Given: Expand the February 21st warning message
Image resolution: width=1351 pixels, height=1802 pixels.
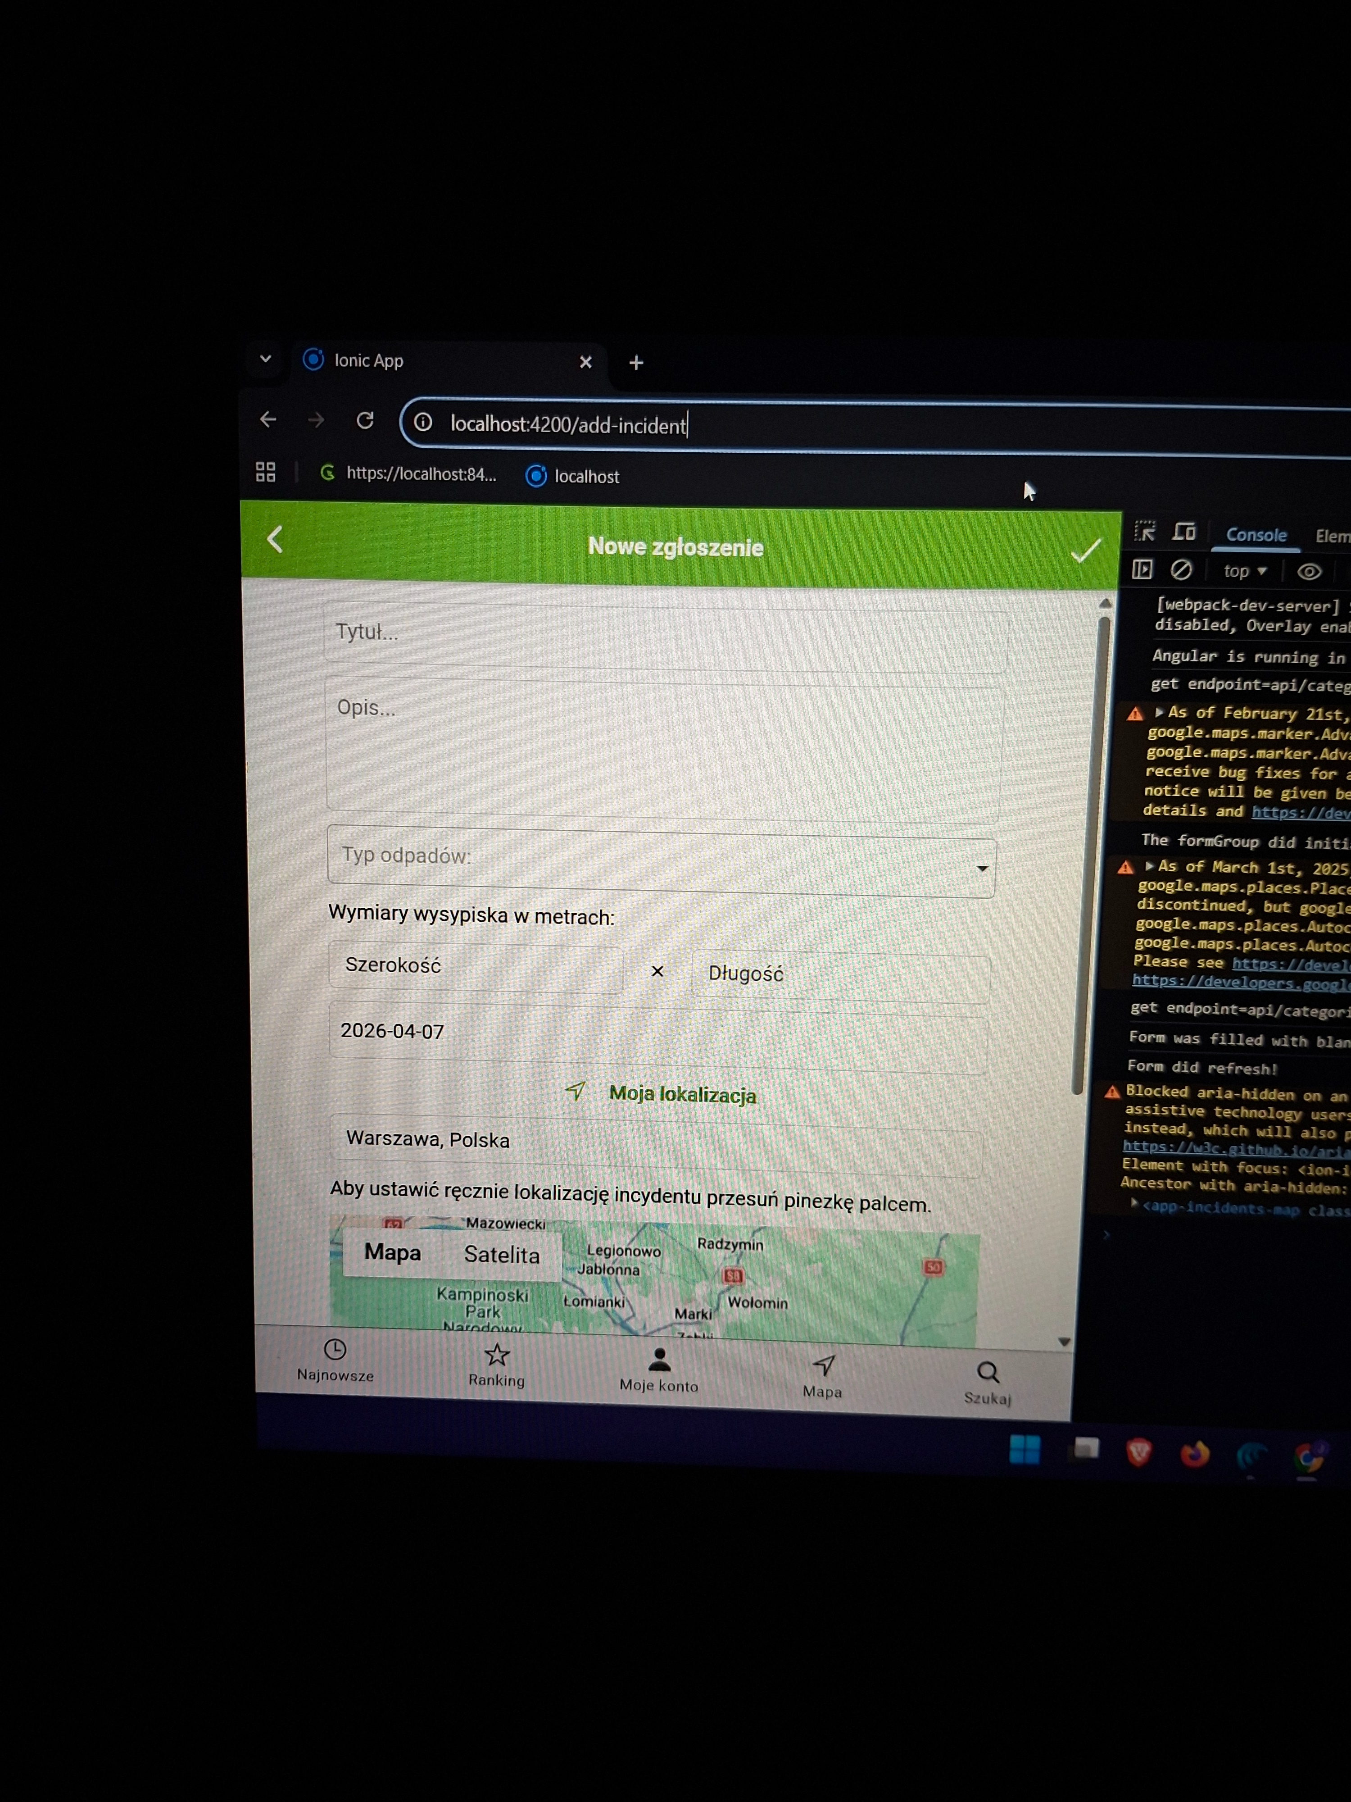Looking at the screenshot, I should [x=1159, y=712].
